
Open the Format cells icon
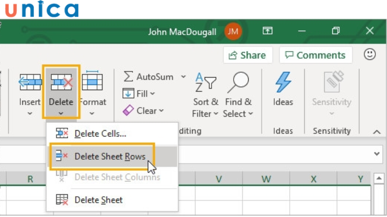[x=92, y=82]
